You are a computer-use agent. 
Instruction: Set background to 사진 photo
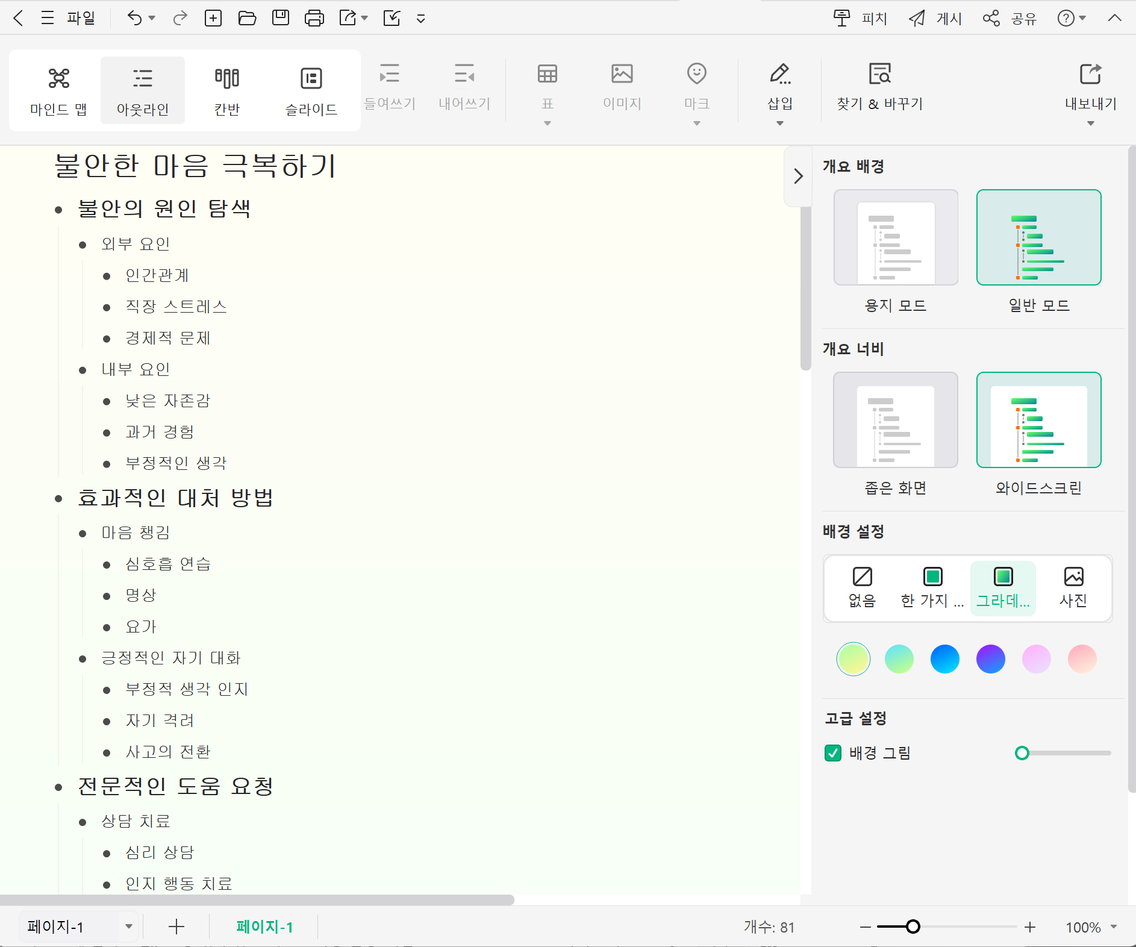point(1073,588)
